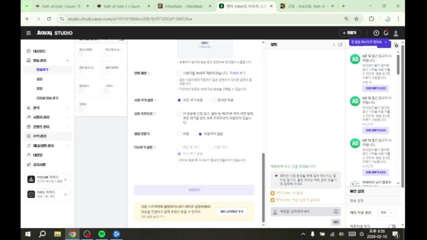Click the 대시보드 dashboard sidebar icon
The width and height of the screenshot is (427, 240).
tap(29, 51)
